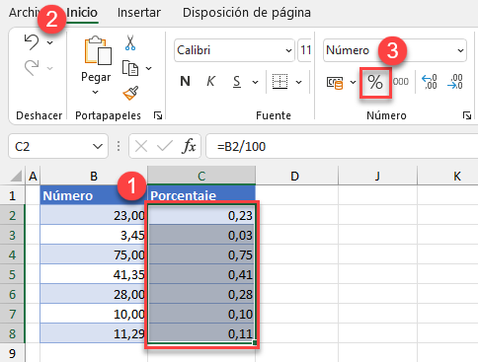Expand the Copy options arrow
This screenshot has height=362, width=478.
tap(149, 68)
